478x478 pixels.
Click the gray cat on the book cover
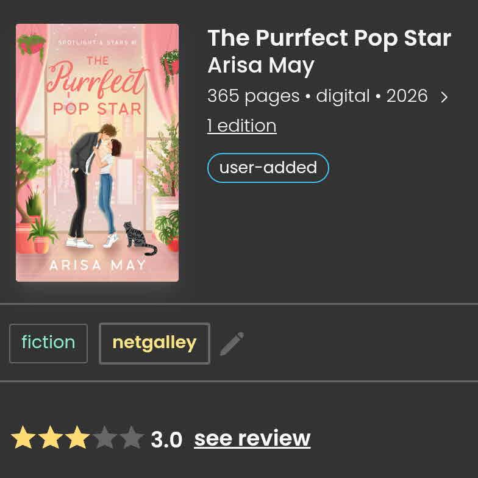[x=137, y=238]
